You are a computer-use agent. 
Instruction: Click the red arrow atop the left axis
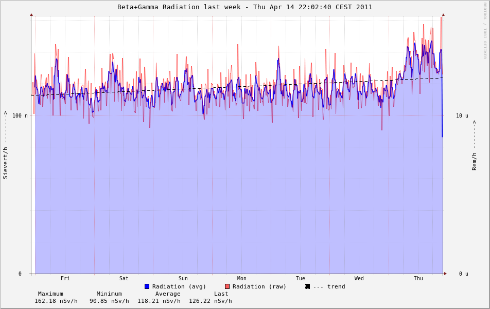coord(31,15)
